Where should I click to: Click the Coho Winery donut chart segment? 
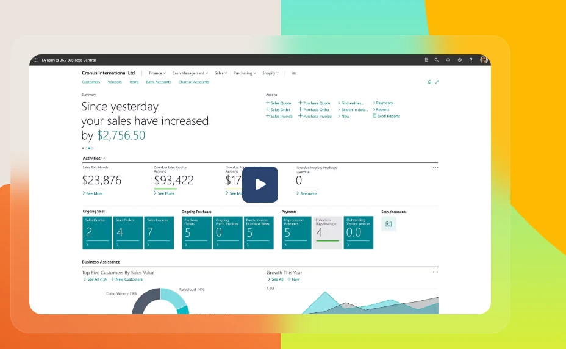(143, 301)
